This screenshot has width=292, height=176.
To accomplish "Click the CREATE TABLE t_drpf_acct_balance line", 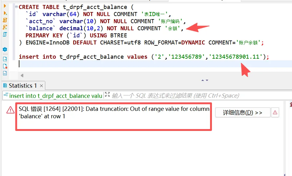I will [76, 7].
